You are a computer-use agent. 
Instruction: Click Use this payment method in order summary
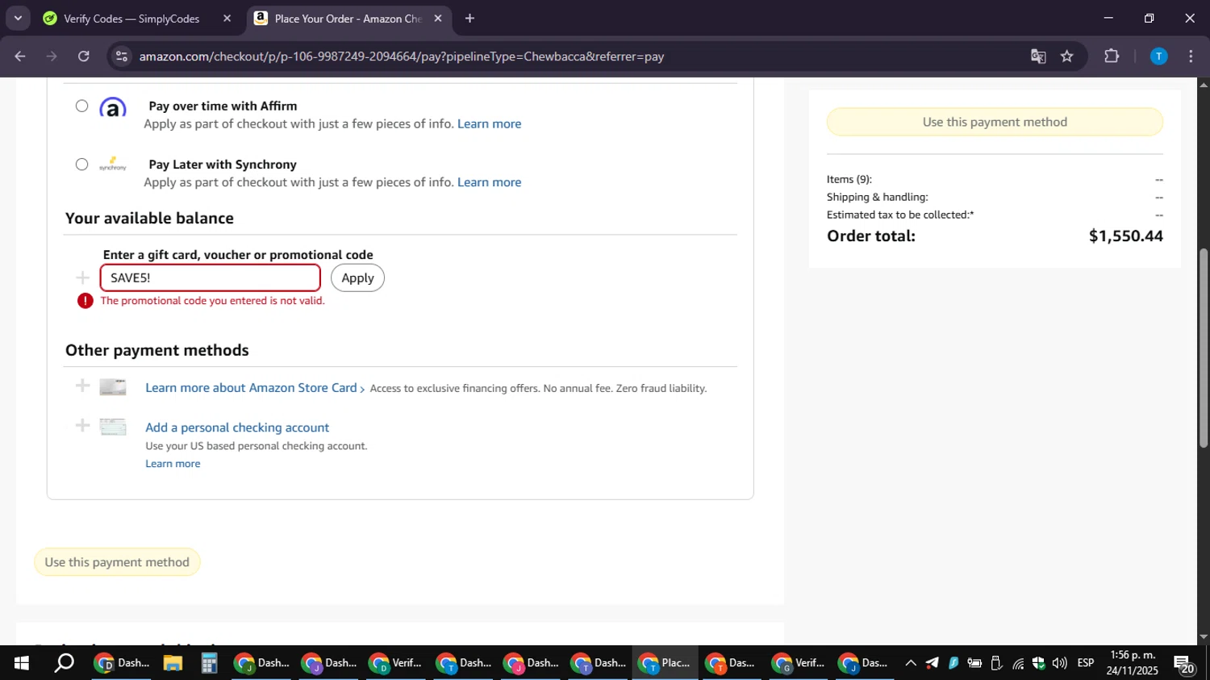[995, 122]
